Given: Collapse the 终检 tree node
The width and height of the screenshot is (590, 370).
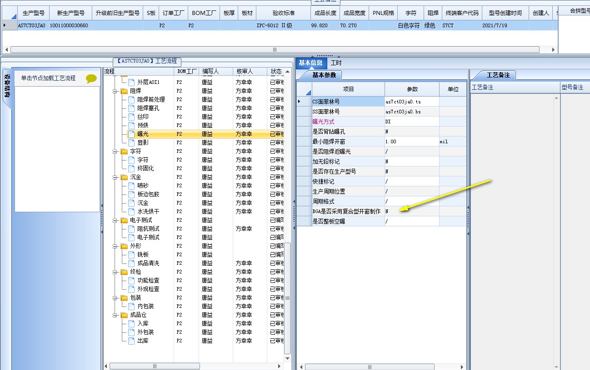Looking at the screenshot, I should tap(115, 272).
